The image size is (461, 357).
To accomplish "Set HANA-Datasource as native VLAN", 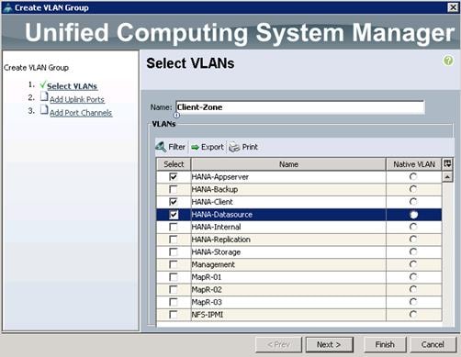I will 413,215.
